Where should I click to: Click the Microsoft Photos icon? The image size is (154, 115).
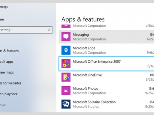point(66,91)
